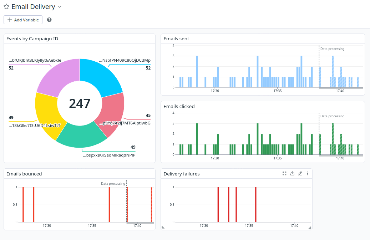
Task: Click the Emails clicked widget title
Action: [x=179, y=106]
